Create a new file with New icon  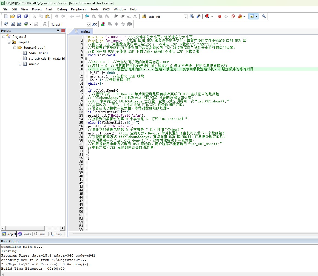[6, 16]
